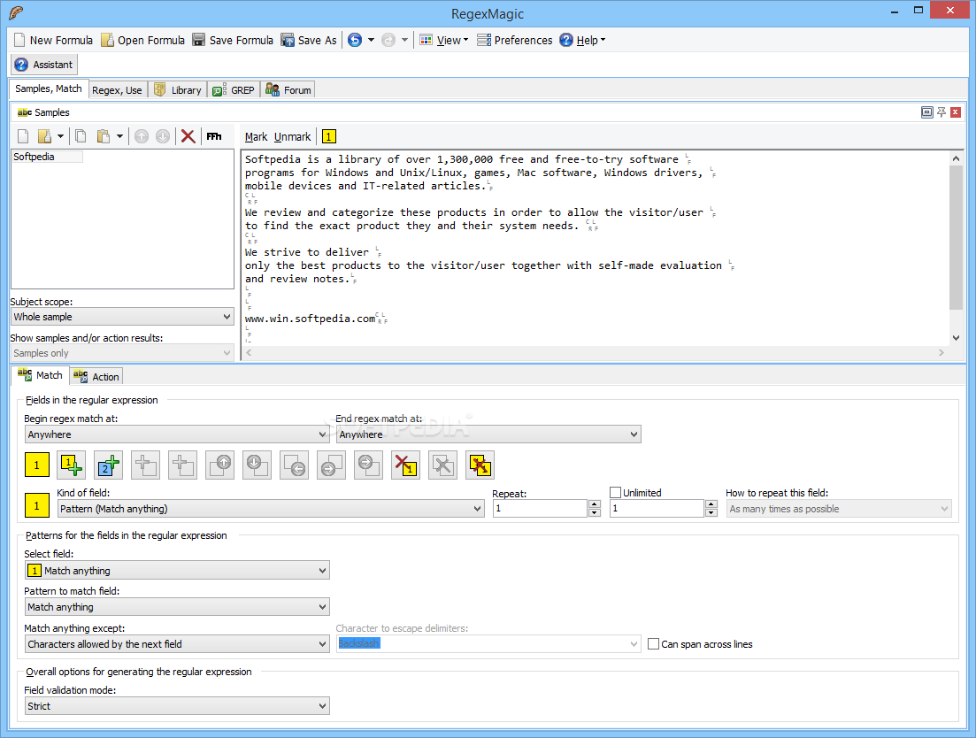
Task: Click the horizontal scrollbar right arrow
Action: tap(941, 353)
